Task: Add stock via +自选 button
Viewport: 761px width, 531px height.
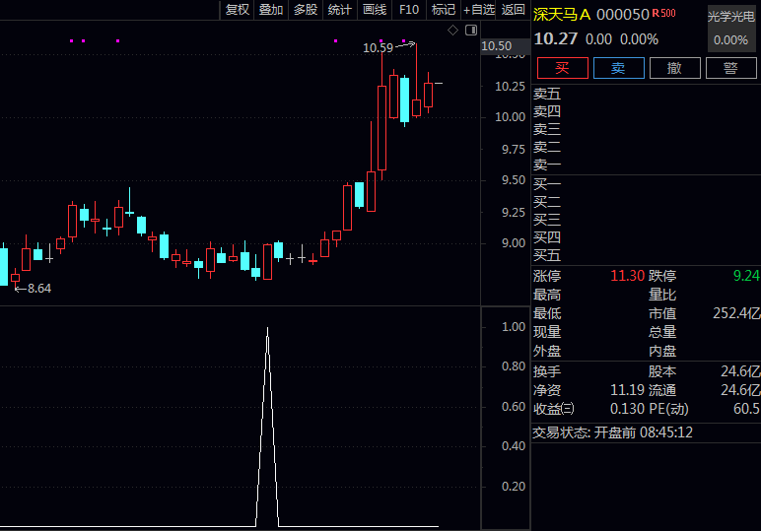Action: coord(478,10)
